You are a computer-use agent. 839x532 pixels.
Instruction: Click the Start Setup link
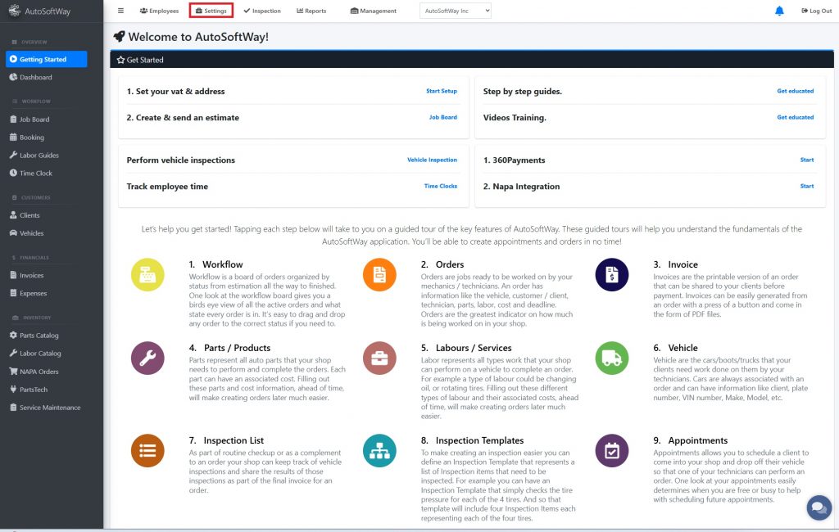(441, 92)
